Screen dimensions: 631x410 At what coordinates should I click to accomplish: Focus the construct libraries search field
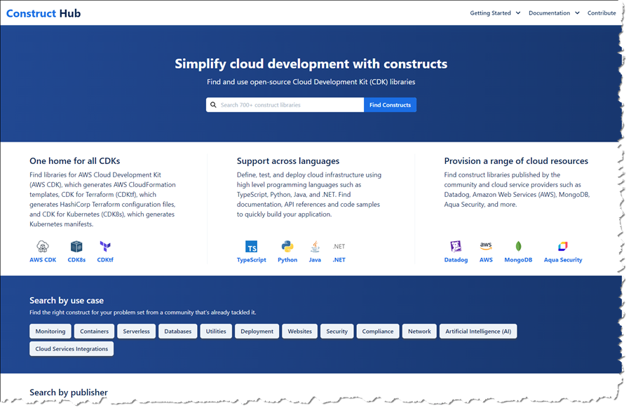tap(285, 105)
